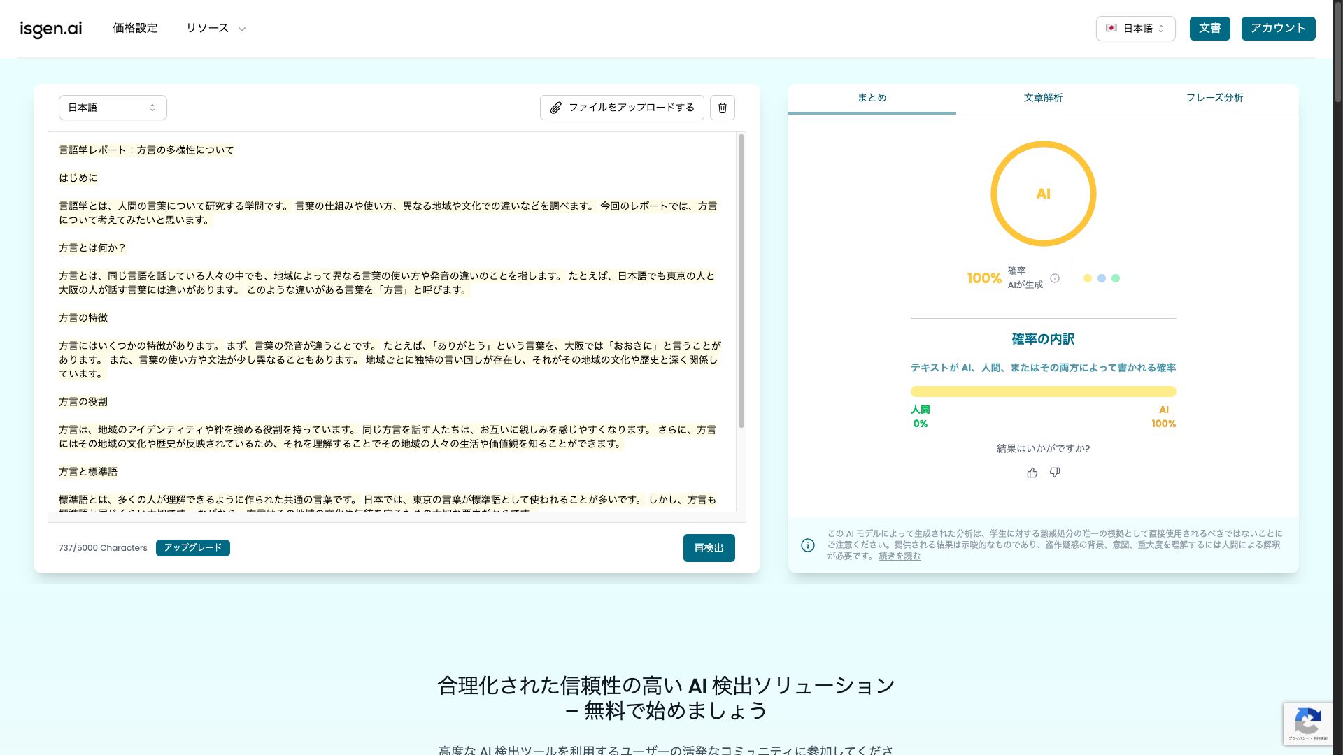Click the Japan flag icon in language selector
Screen dimensions: 1343x755
click(x=1111, y=29)
